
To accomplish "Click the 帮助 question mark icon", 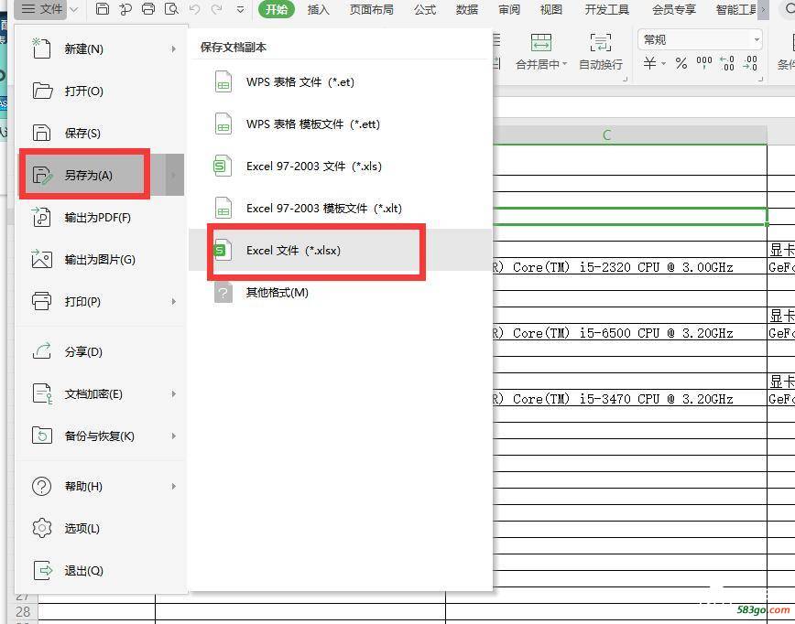I will (x=41, y=486).
